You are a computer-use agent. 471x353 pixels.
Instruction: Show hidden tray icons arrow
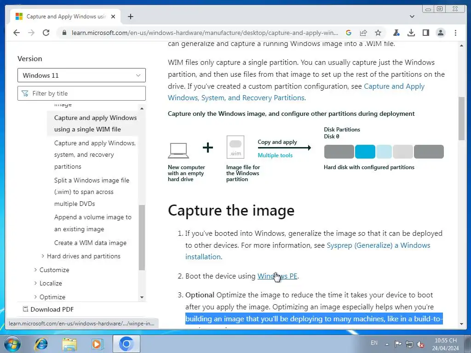387,344
